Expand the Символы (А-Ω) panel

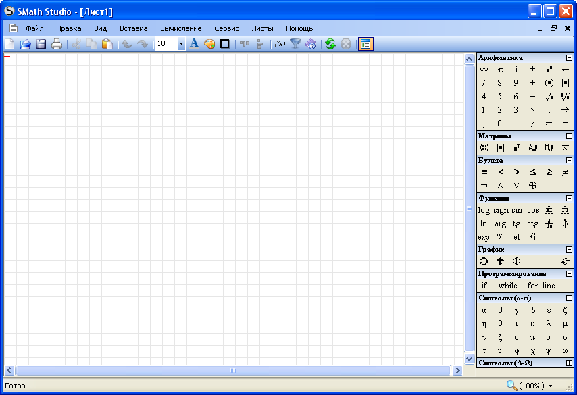pos(568,363)
